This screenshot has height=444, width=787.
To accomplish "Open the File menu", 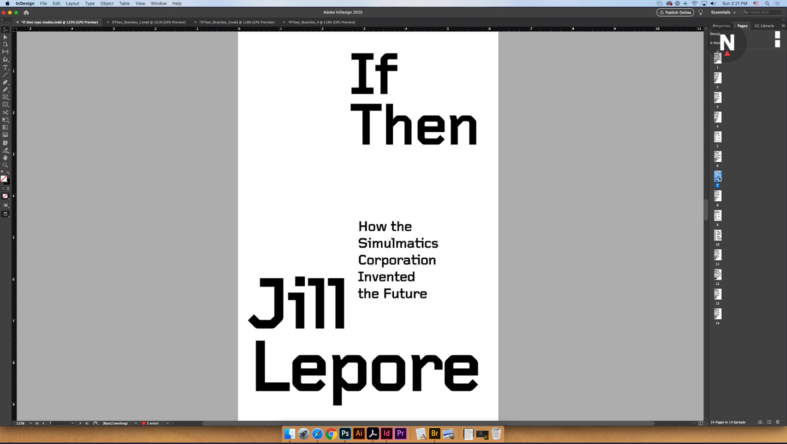I will click(43, 3).
